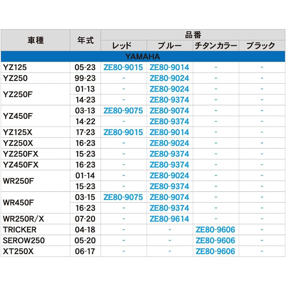
Task: Select the WR450F model cell
Action: coord(35,202)
